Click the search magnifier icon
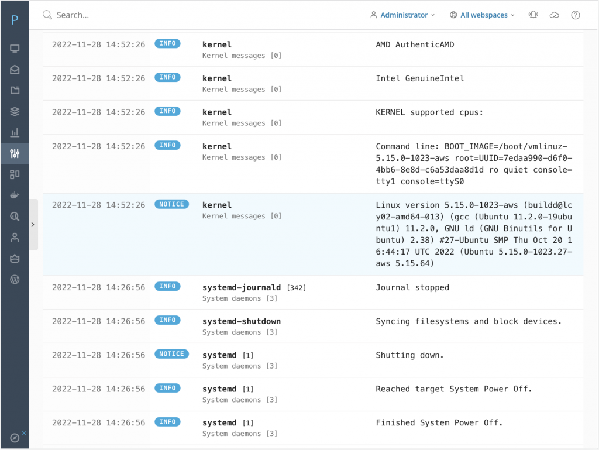The width and height of the screenshot is (599, 450). point(47,15)
